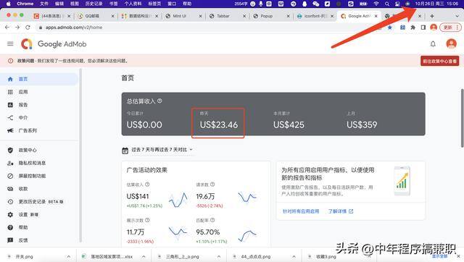Viewport: 464px width, 262px height.
Task: Open the Chrome profile avatar in the toolbar
Action: pyautogui.click(x=434, y=28)
